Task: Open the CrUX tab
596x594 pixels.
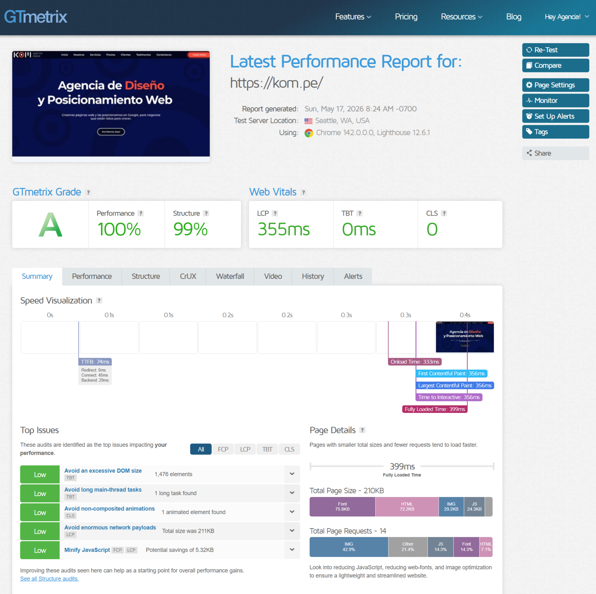Action: [188, 276]
